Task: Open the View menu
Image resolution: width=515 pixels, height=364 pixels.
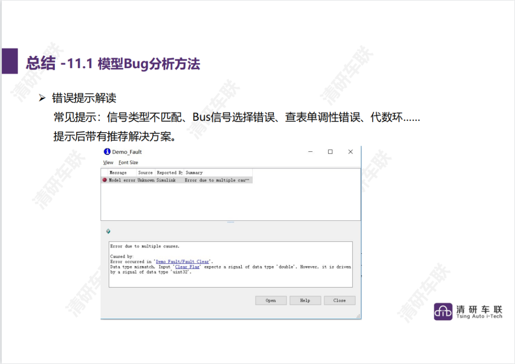Action: coord(108,162)
